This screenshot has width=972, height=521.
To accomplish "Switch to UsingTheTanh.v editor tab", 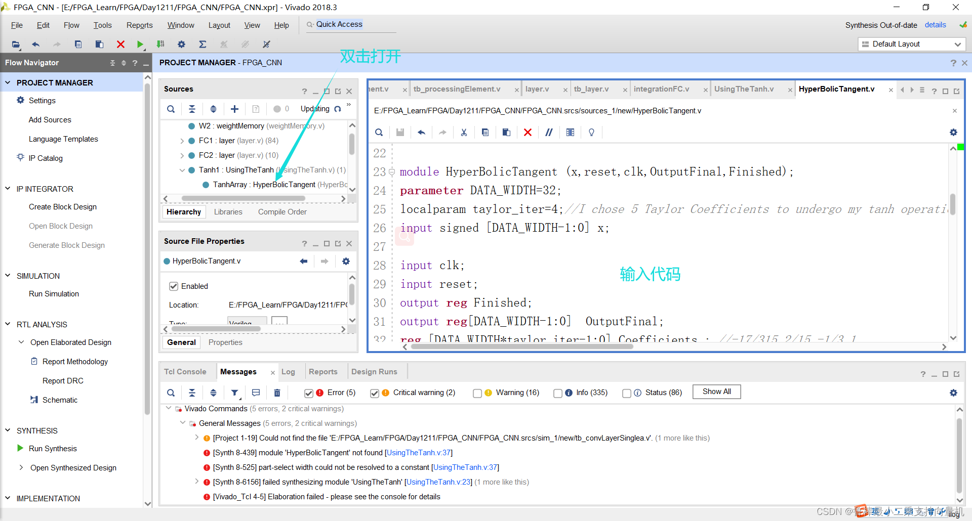I will tap(744, 89).
